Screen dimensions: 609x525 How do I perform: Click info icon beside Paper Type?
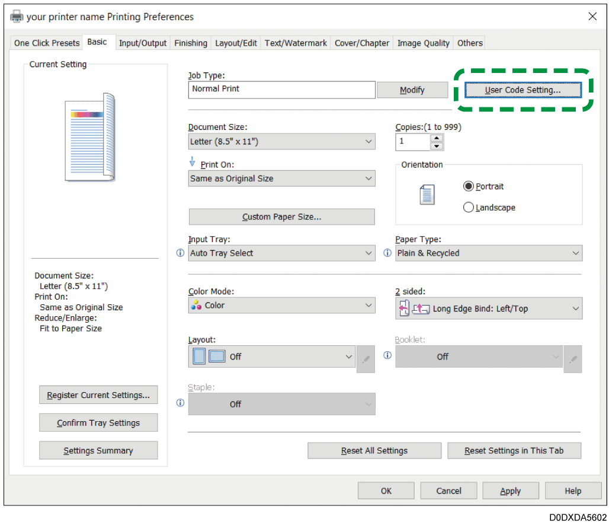387,253
